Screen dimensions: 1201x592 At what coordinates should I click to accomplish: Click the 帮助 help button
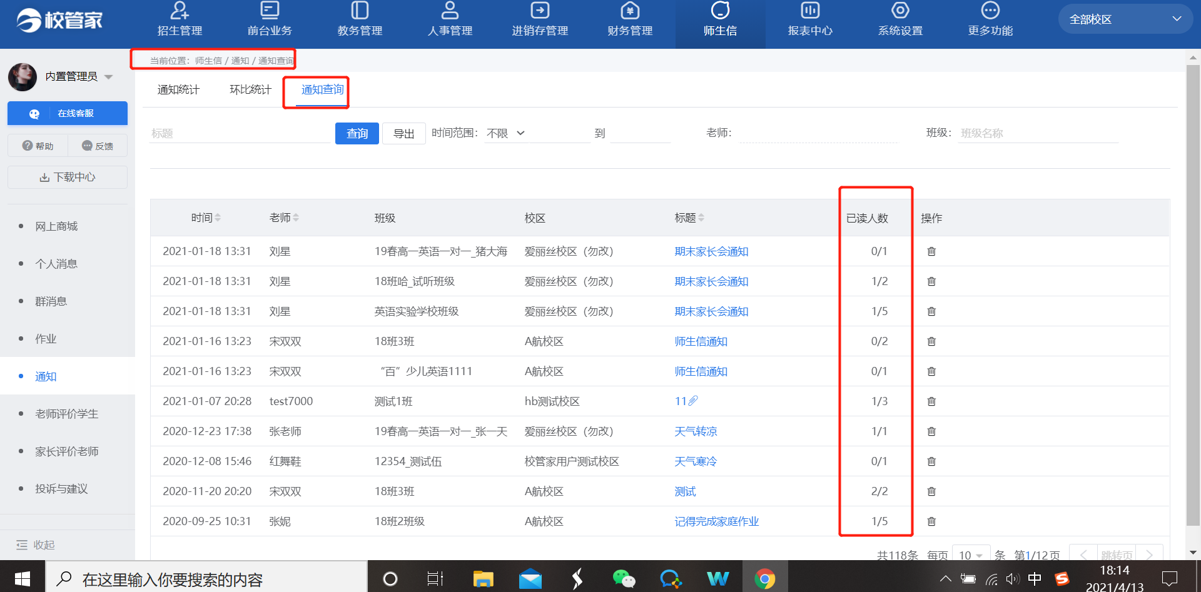(x=38, y=146)
